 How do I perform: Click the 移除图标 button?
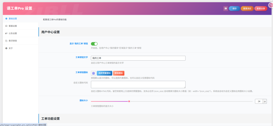[119, 73]
